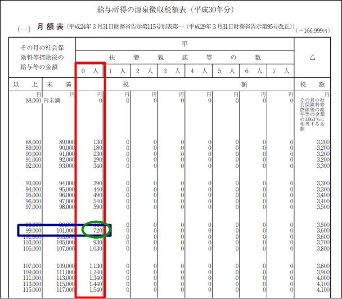
Task: Click tax amount 590 in 0人 column
Action: pos(98,207)
